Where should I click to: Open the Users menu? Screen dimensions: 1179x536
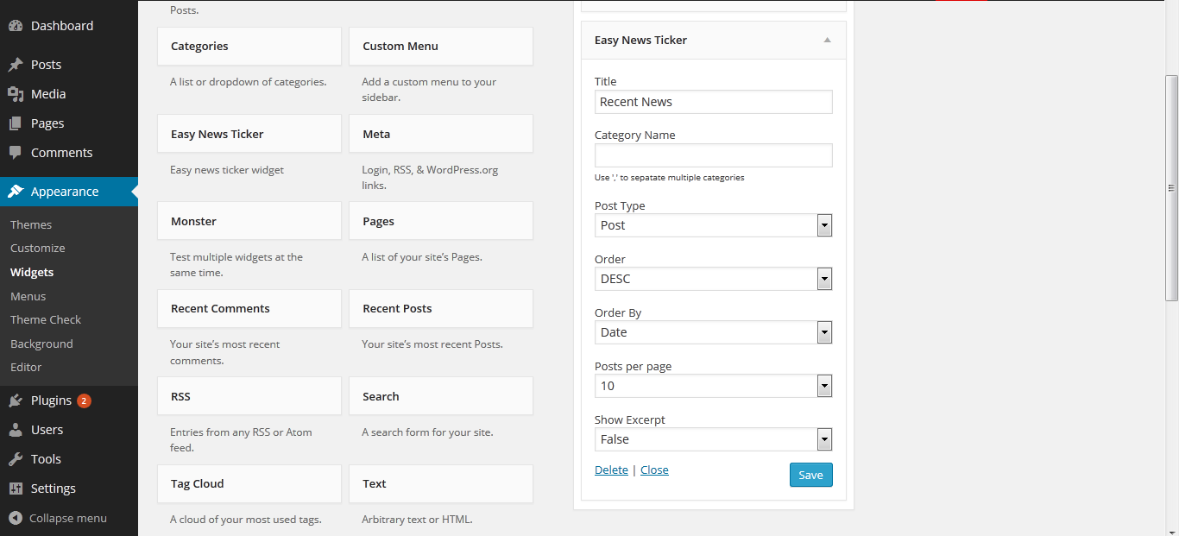point(69,430)
